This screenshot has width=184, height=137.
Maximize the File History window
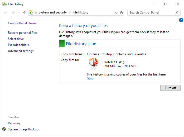[166, 4]
